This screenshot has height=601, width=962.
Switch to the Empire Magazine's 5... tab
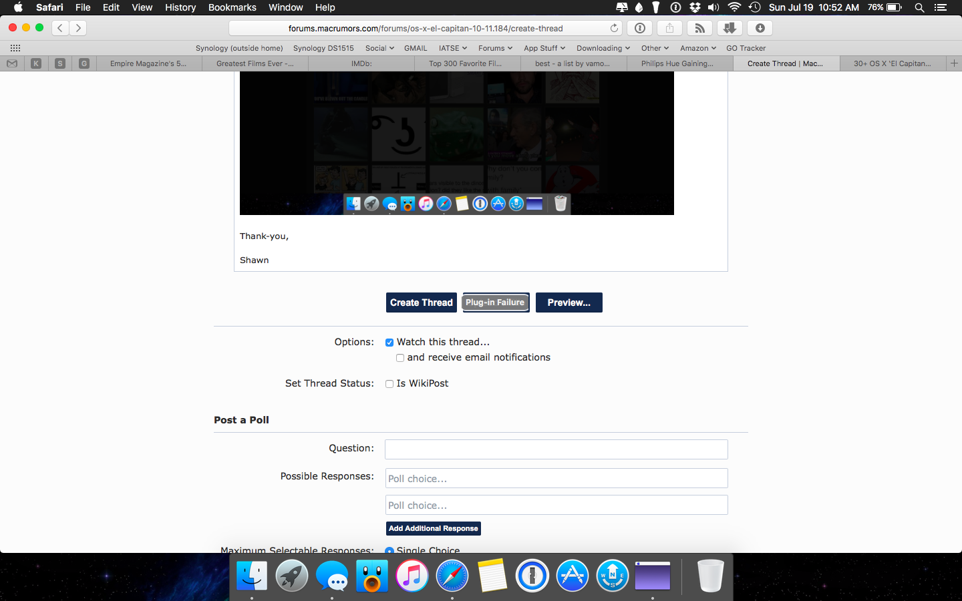(148, 63)
